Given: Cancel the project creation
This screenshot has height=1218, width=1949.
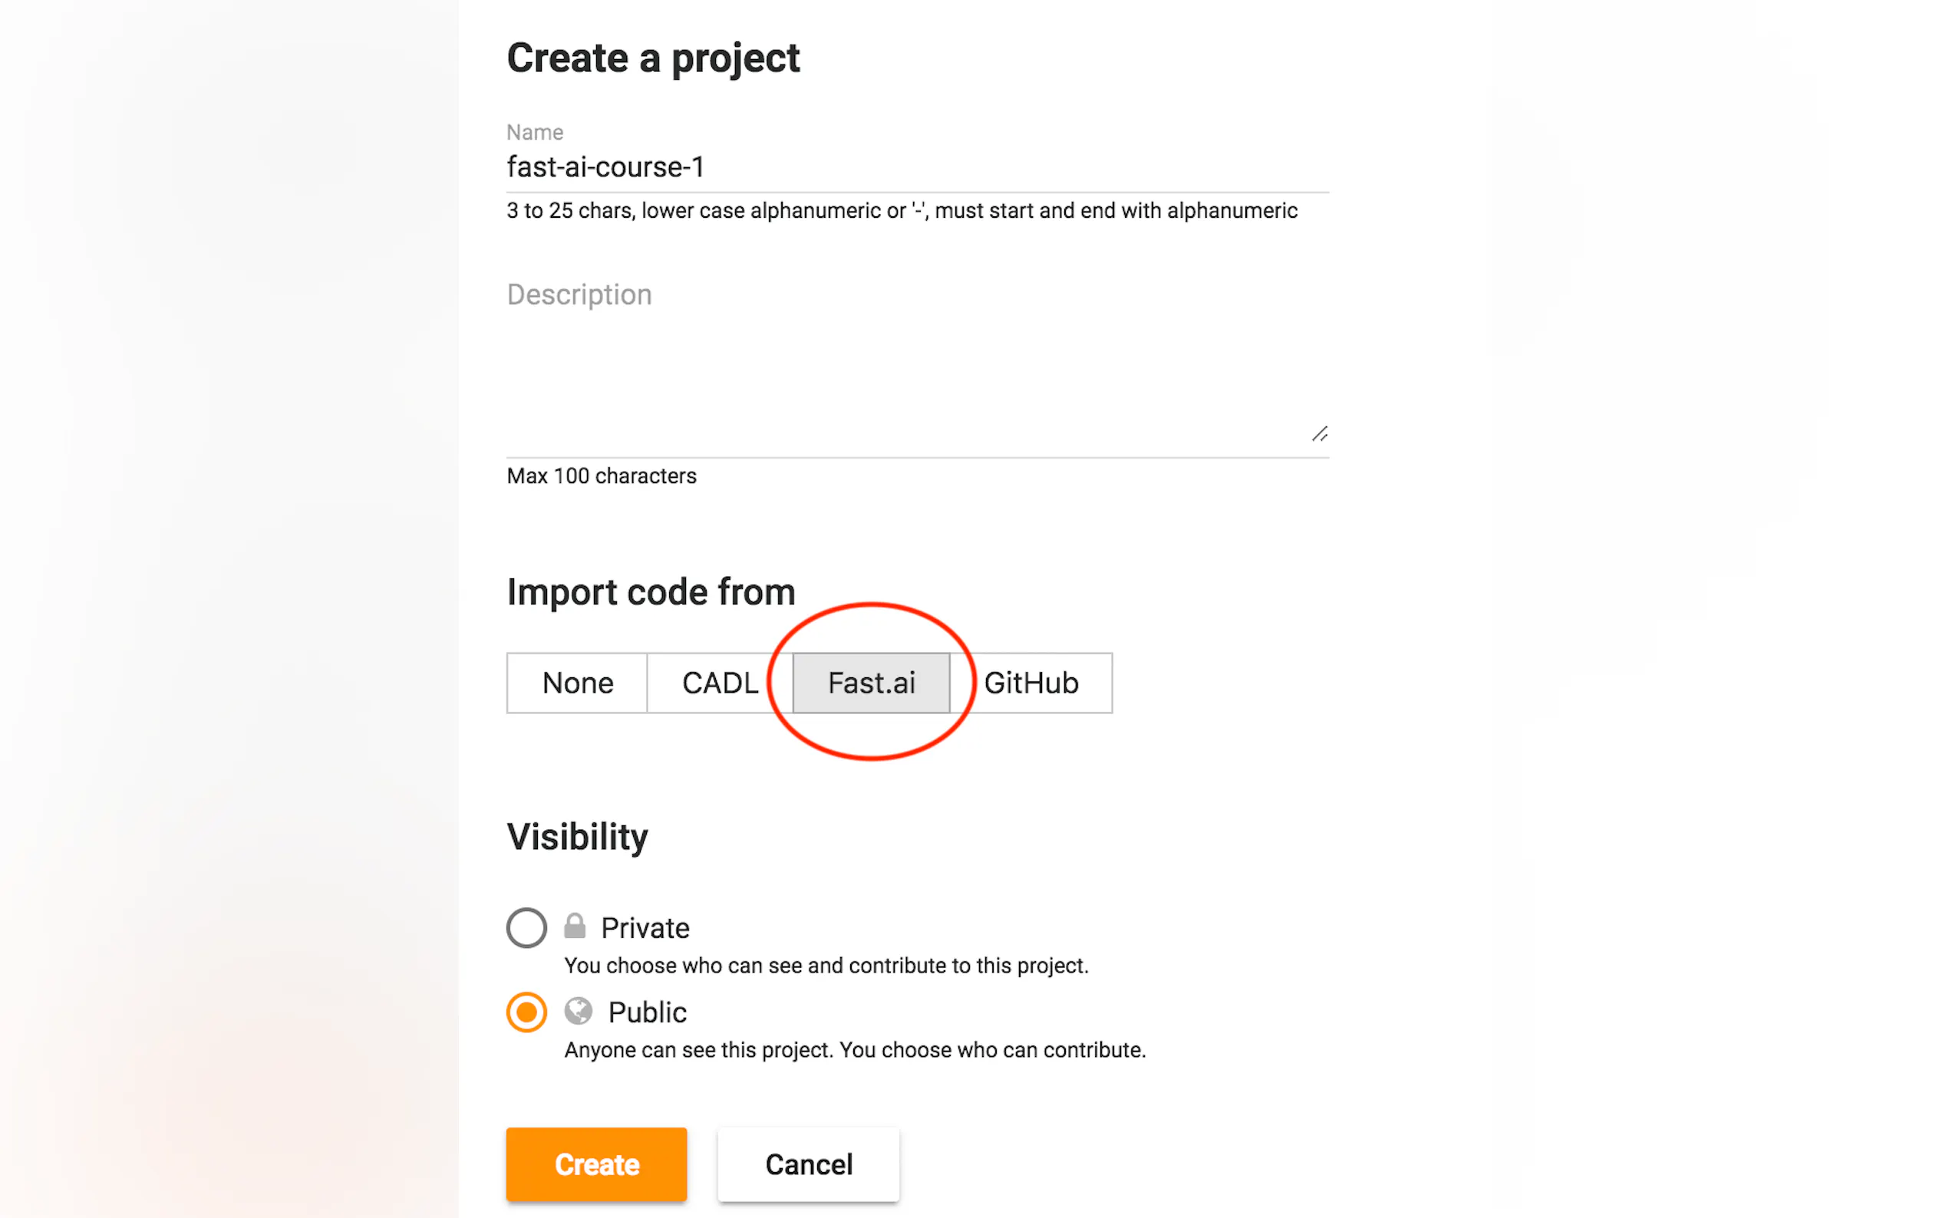Looking at the screenshot, I should tap(808, 1164).
